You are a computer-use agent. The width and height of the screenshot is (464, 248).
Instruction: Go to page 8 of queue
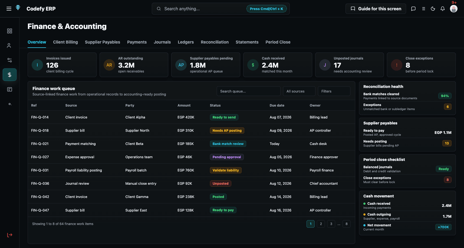[x=347, y=224]
